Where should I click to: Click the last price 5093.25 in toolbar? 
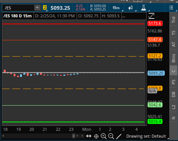(x=60, y=8)
